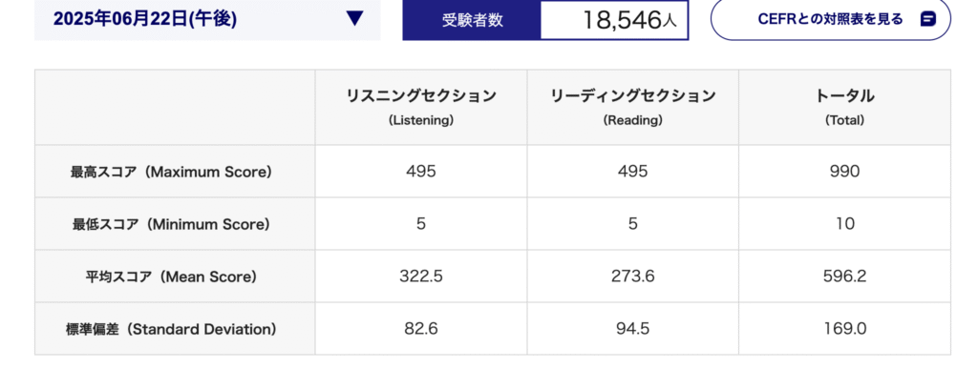The width and height of the screenshot is (978, 369).
Task: Select the Total mean score 596.2 cell
Action: (845, 276)
